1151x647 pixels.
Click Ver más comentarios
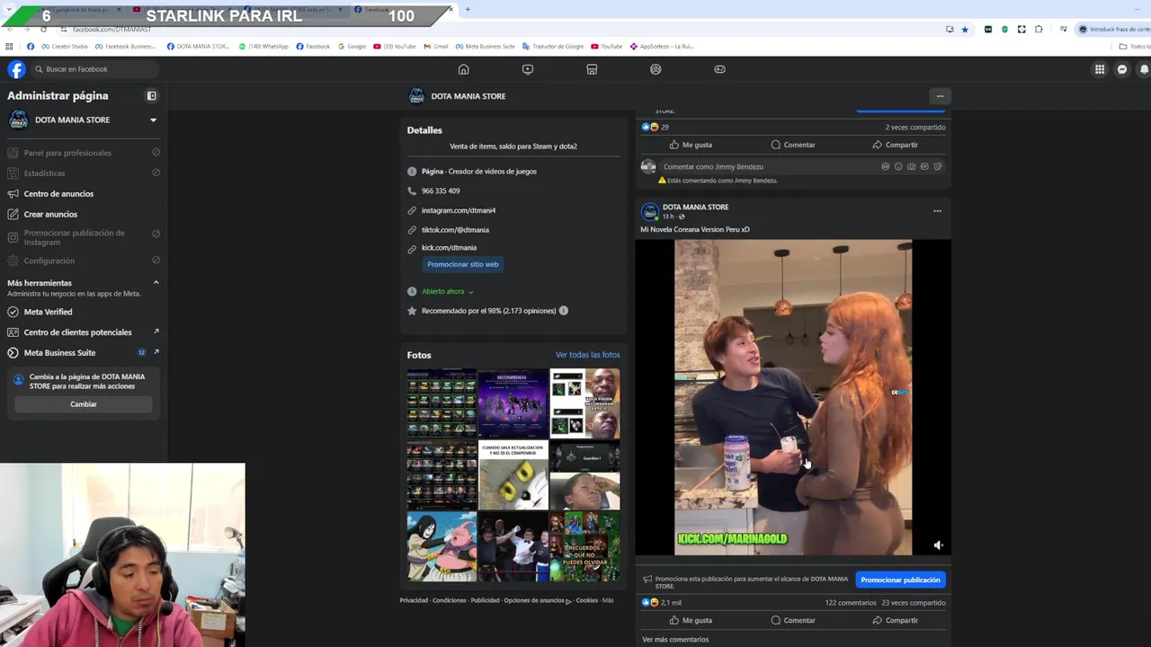pyautogui.click(x=675, y=640)
